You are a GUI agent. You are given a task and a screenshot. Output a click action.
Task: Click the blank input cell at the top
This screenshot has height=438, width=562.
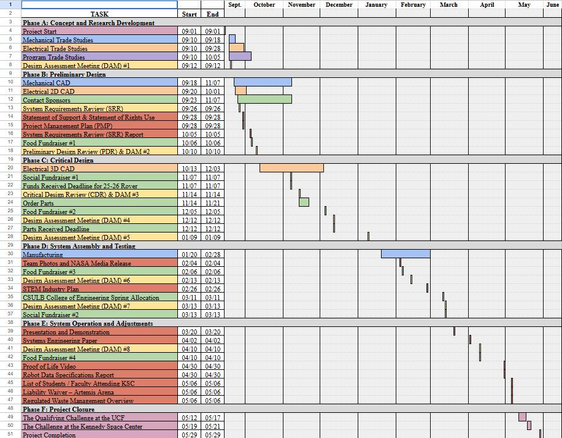98,5
